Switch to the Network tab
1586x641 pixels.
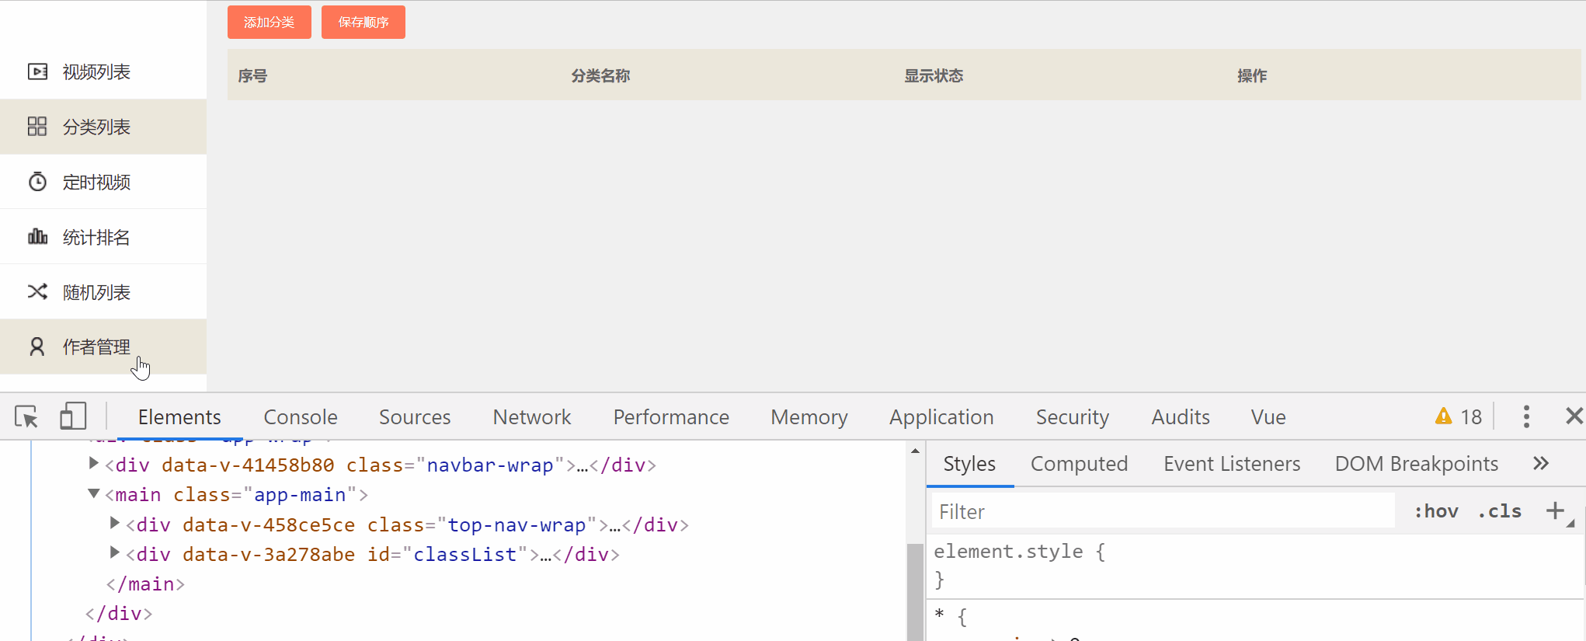(531, 417)
